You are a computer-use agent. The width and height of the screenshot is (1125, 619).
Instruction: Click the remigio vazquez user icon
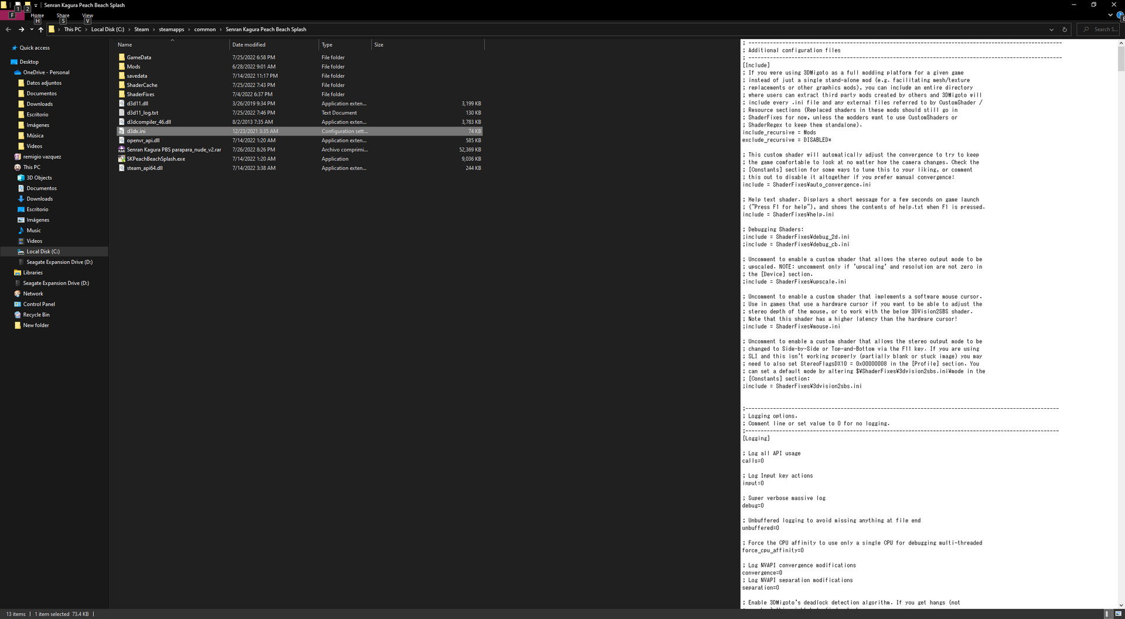[18, 157]
